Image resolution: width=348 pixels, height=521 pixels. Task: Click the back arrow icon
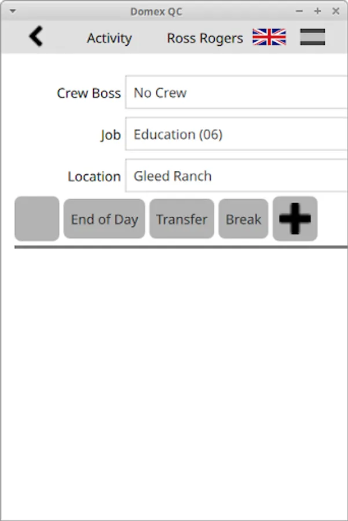pos(36,36)
